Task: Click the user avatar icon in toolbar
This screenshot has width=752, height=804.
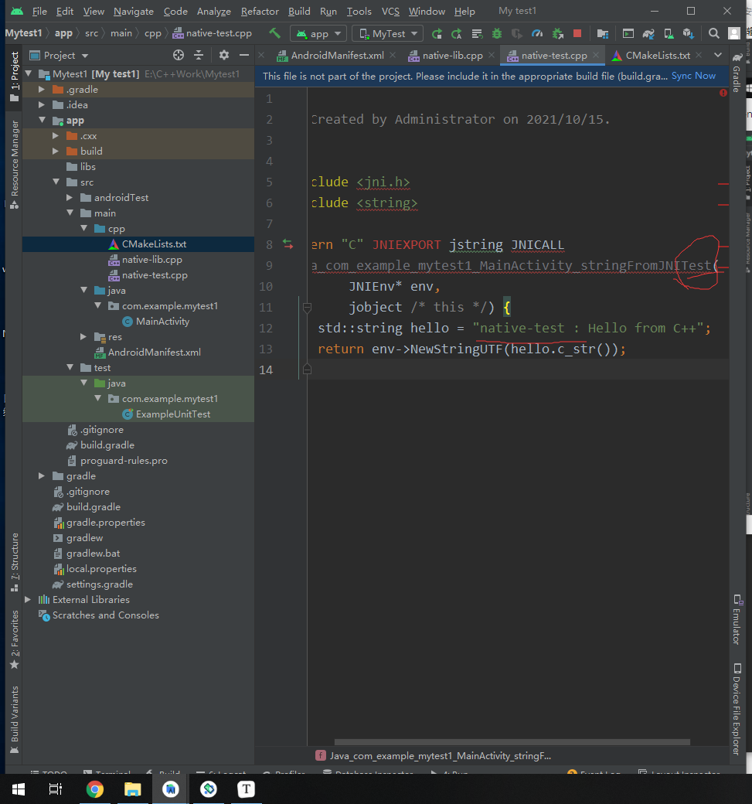Action: point(734,34)
